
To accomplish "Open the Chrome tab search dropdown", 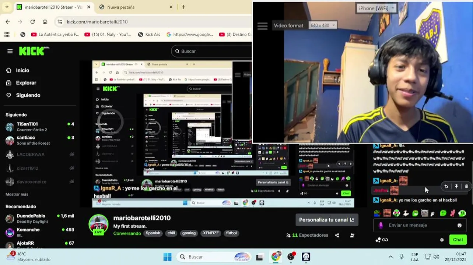I will pyautogui.click(x=7, y=7).
